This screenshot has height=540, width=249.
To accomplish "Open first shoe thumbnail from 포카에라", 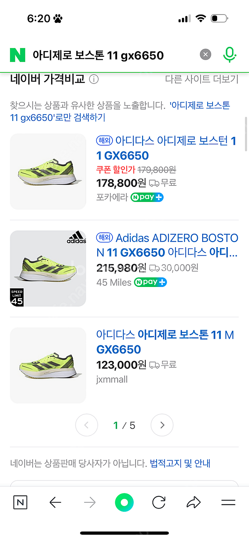I will click(48, 171).
